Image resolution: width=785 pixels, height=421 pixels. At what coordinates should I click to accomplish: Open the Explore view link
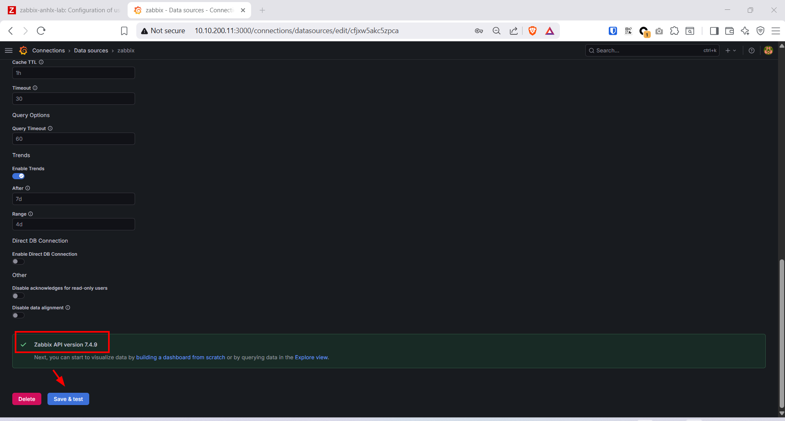point(311,357)
